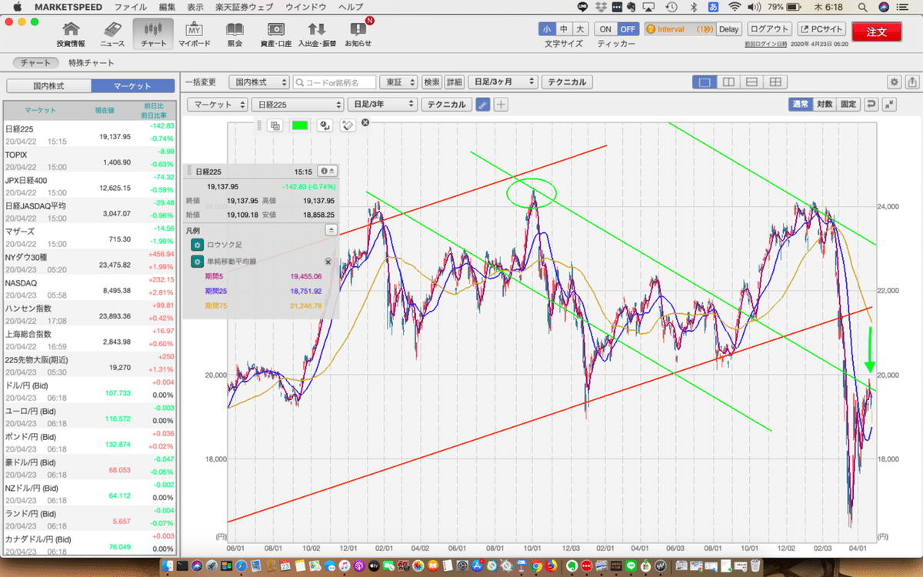Switch to the マーケット tab

point(132,86)
